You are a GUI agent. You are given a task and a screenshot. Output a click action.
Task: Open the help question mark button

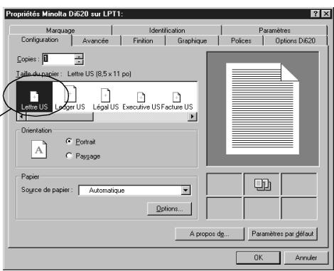pos(315,14)
